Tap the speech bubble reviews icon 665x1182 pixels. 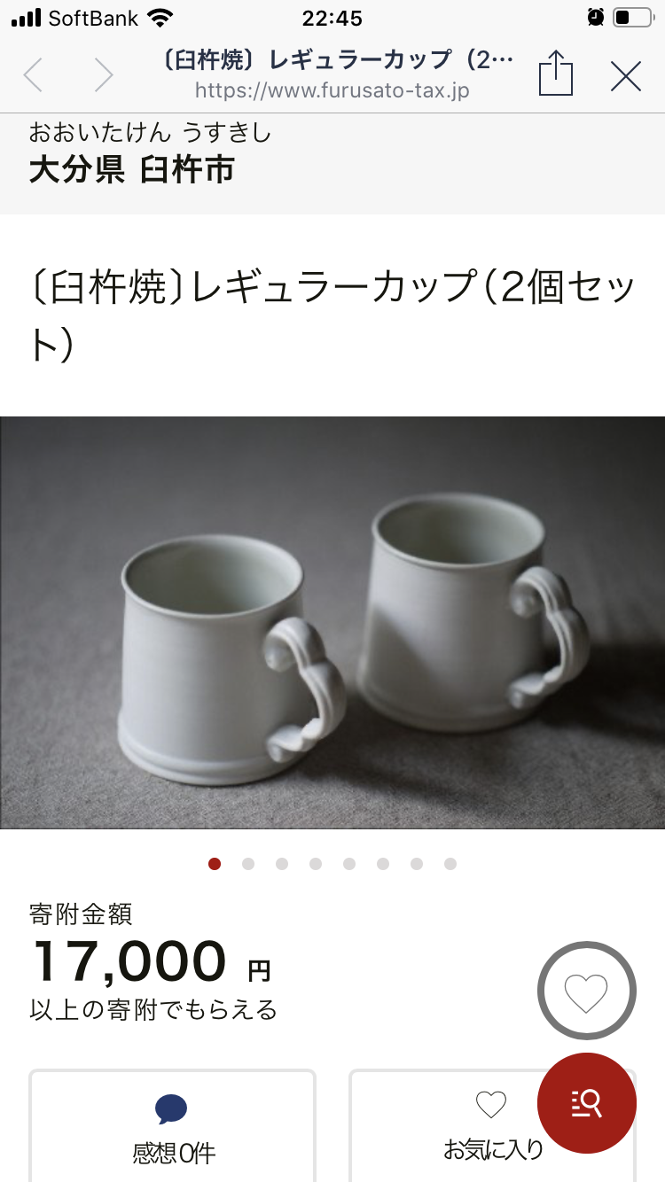[x=171, y=1110]
